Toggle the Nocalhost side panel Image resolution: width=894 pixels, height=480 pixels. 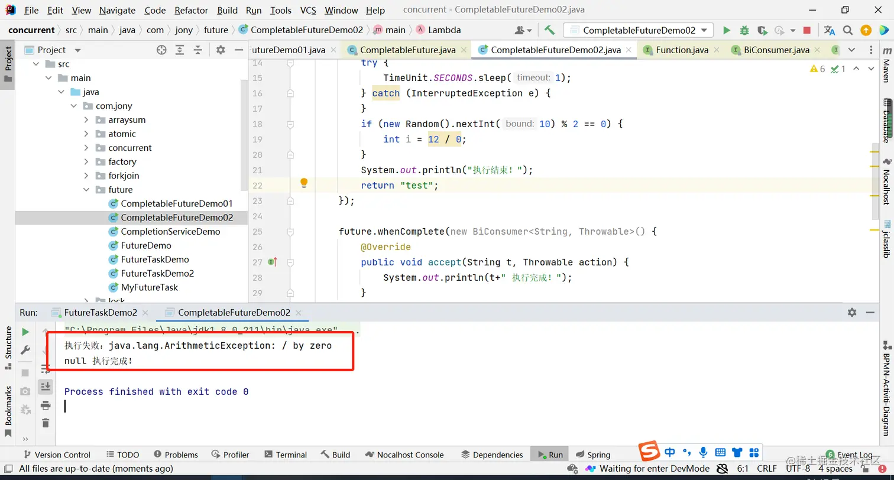(886, 181)
